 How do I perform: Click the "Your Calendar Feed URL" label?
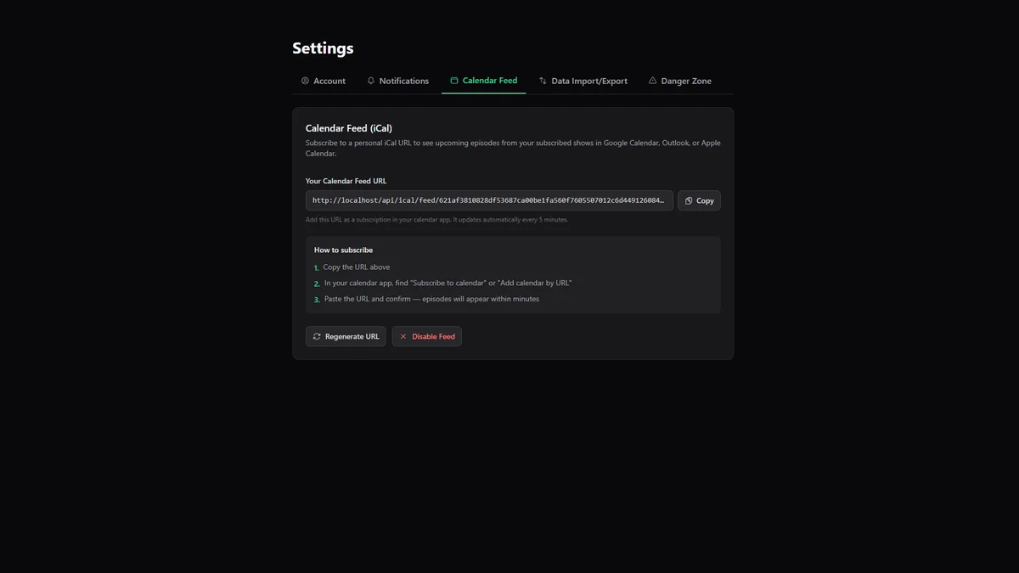point(346,181)
